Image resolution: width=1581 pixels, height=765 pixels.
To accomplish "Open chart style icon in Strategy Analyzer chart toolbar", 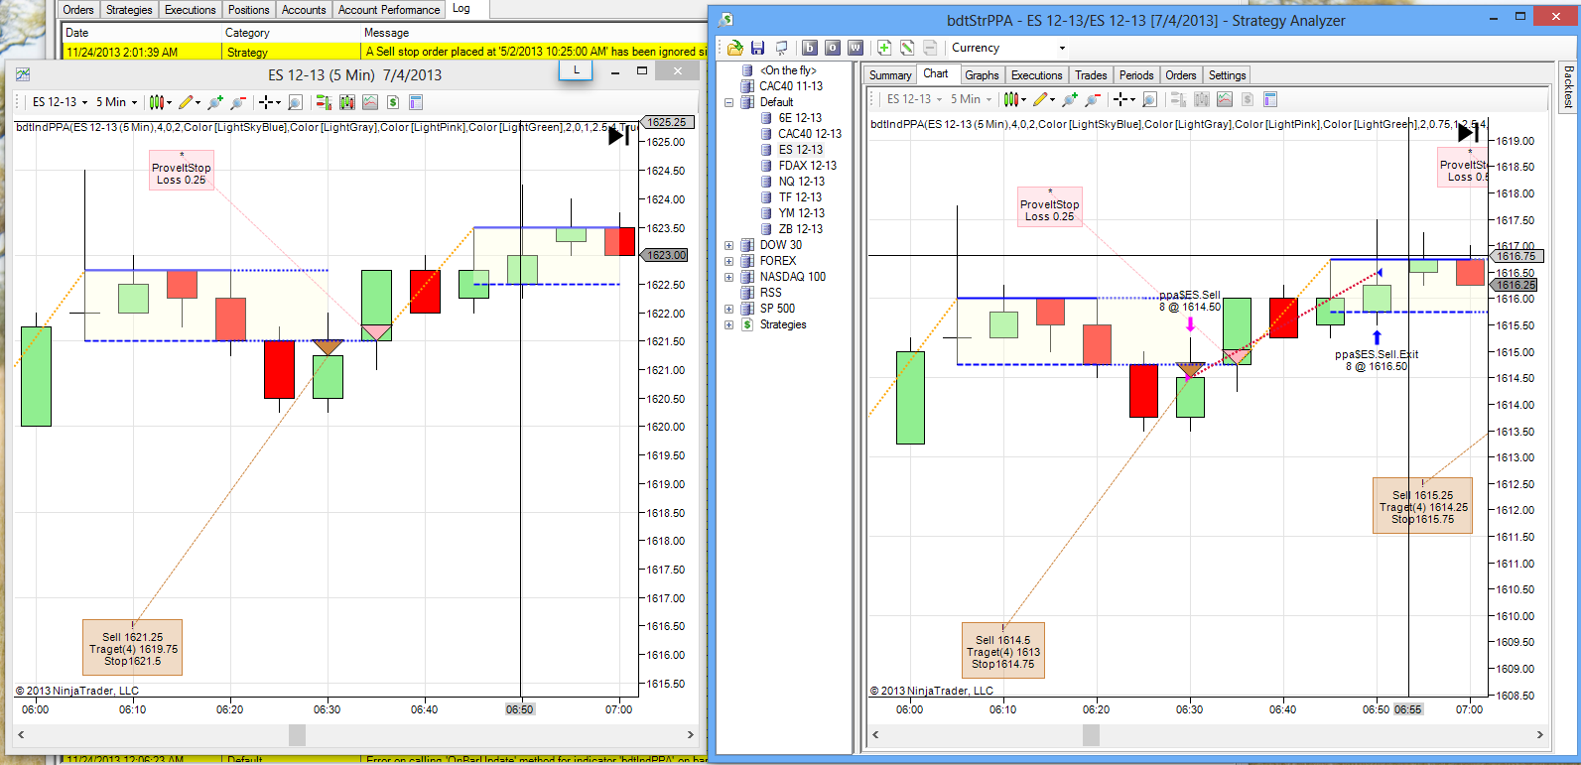I will coord(1013,99).
